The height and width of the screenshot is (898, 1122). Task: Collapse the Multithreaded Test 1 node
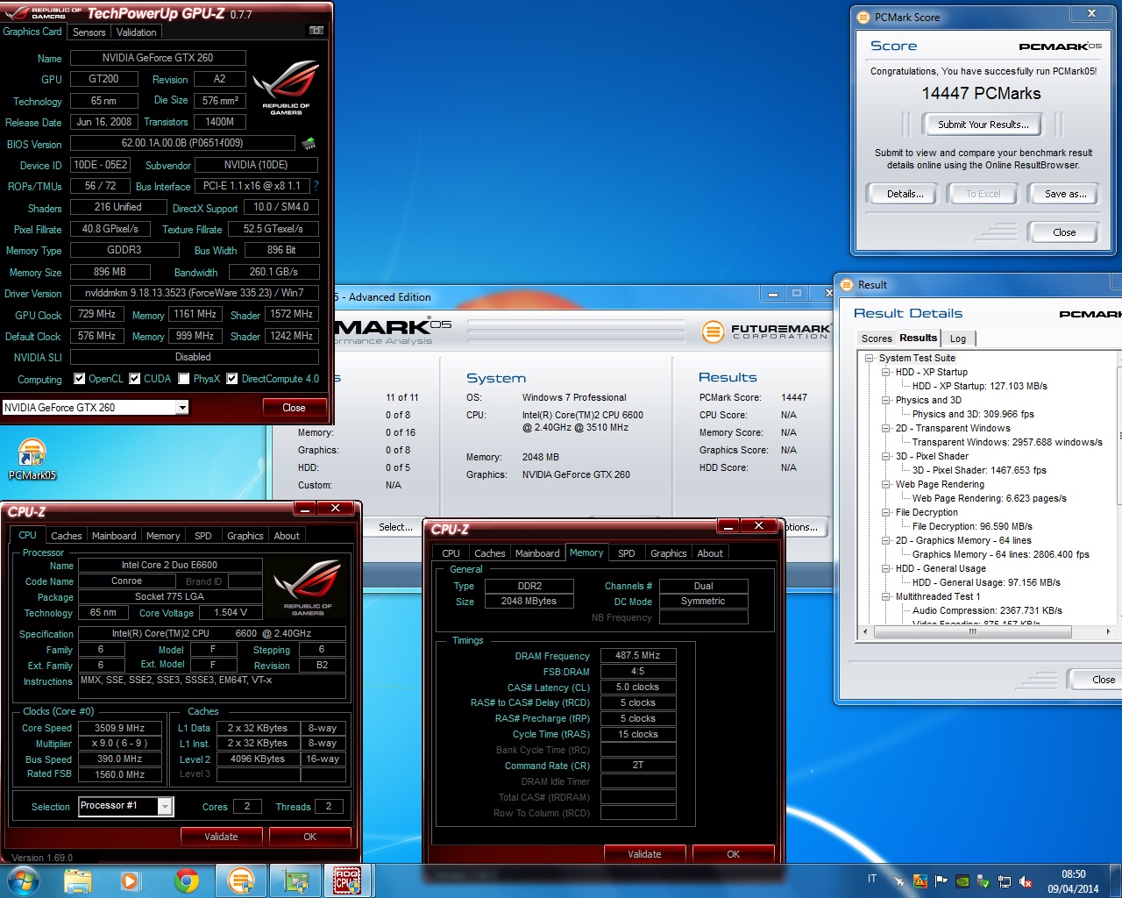[886, 596]
